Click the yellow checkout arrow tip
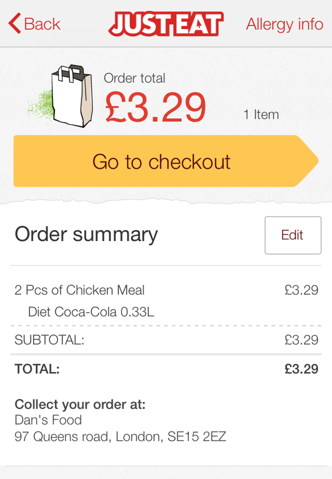This screenshot has height=479, width=332. tap(308, 161)
